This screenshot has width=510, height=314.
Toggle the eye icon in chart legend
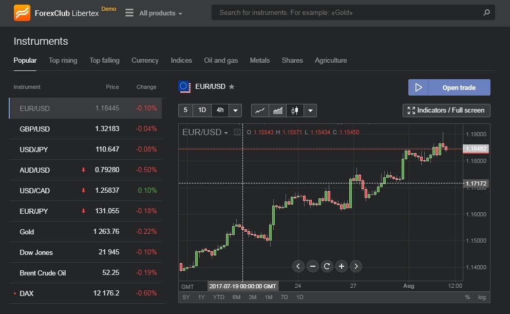[x=237, y=132]
